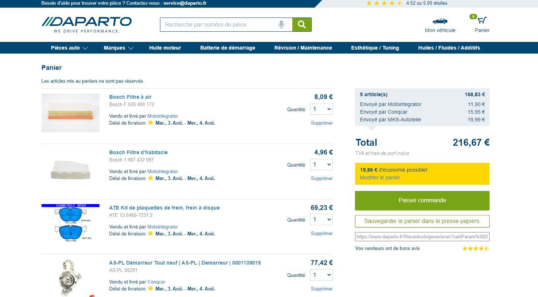The width and height of the screenshot is (538, 297).
Task: Click Motointegrator seller link for cabin filter
Action: pyautogui.click(x=163, y=172)
